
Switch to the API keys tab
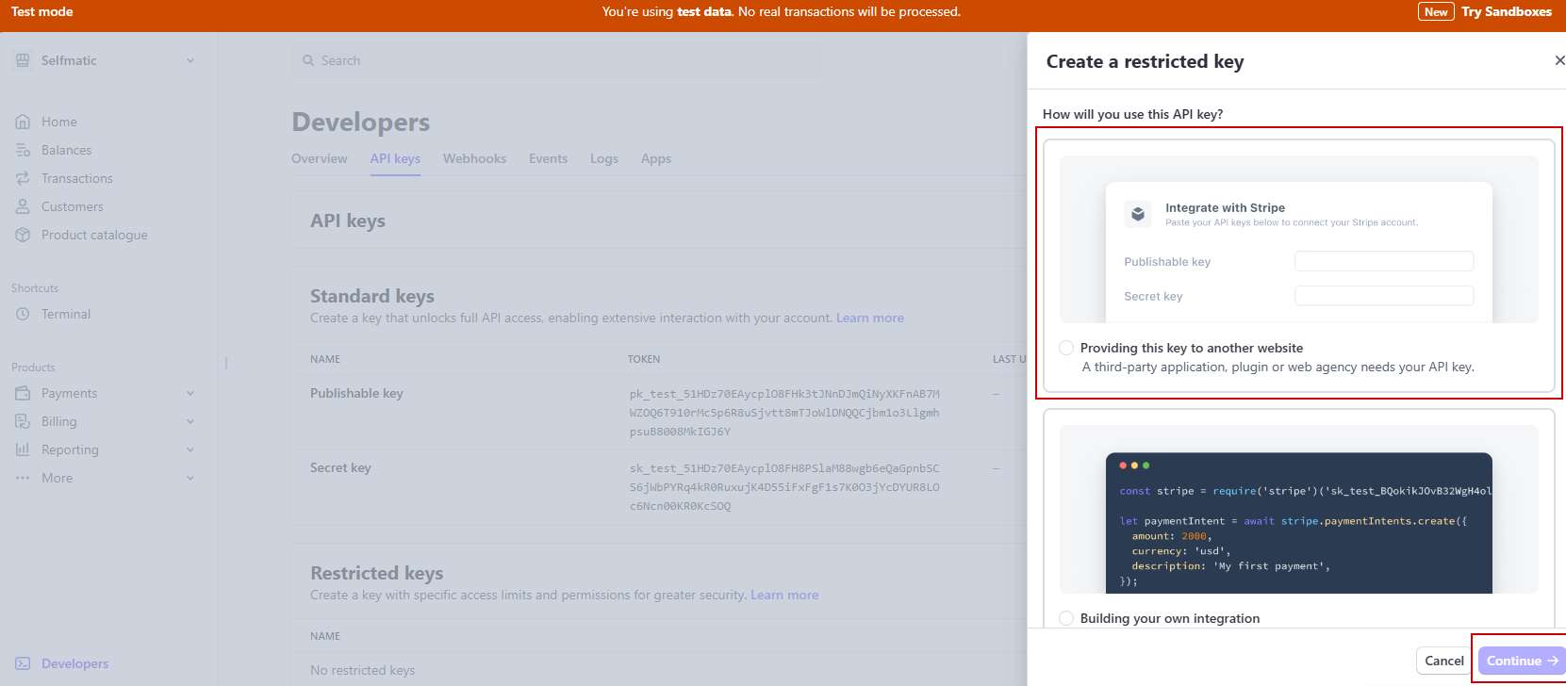395,158
